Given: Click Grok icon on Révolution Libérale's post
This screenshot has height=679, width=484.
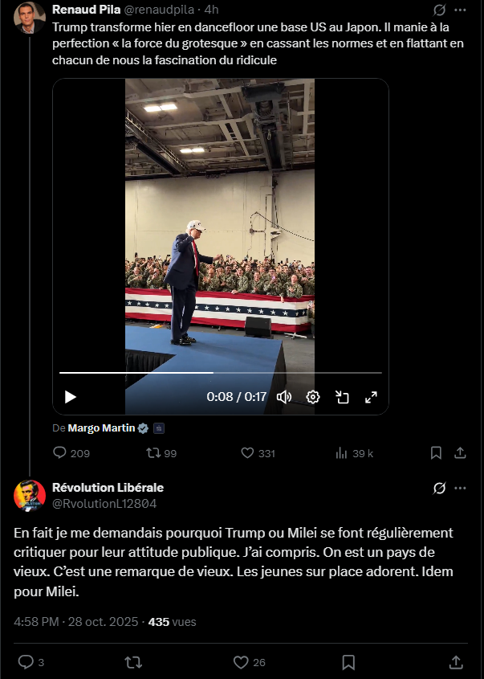Looking at the screenshot, I should click(439, 488).
